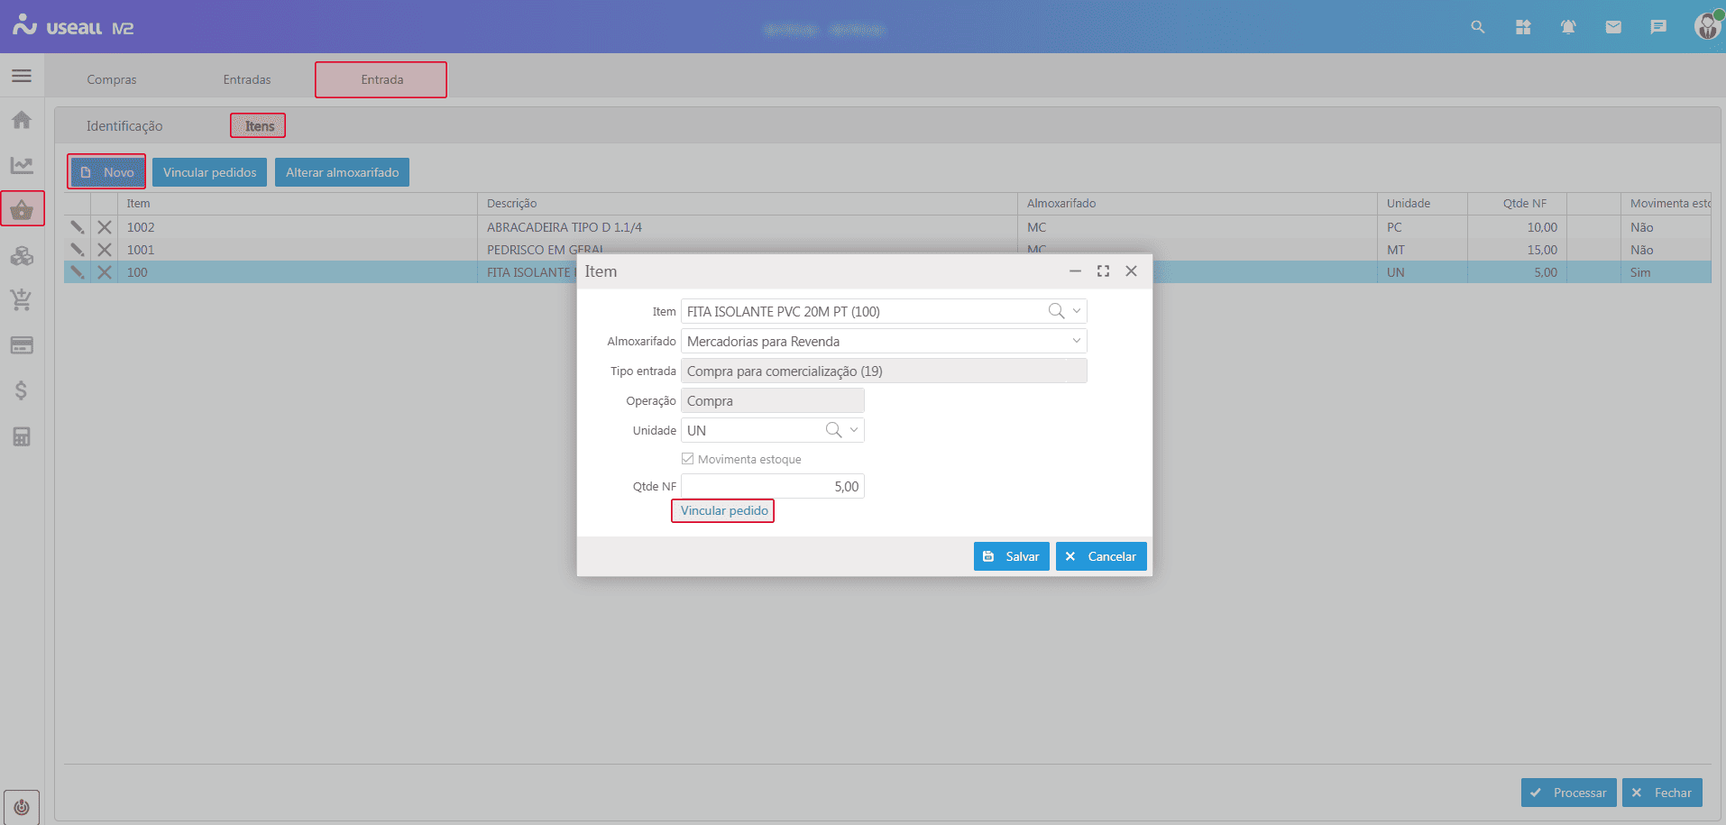Open the calculator icon in sidebar

click(x=22, y=437)
